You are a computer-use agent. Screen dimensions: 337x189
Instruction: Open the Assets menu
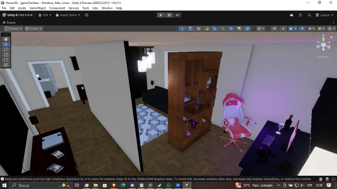tap(22, 8)
